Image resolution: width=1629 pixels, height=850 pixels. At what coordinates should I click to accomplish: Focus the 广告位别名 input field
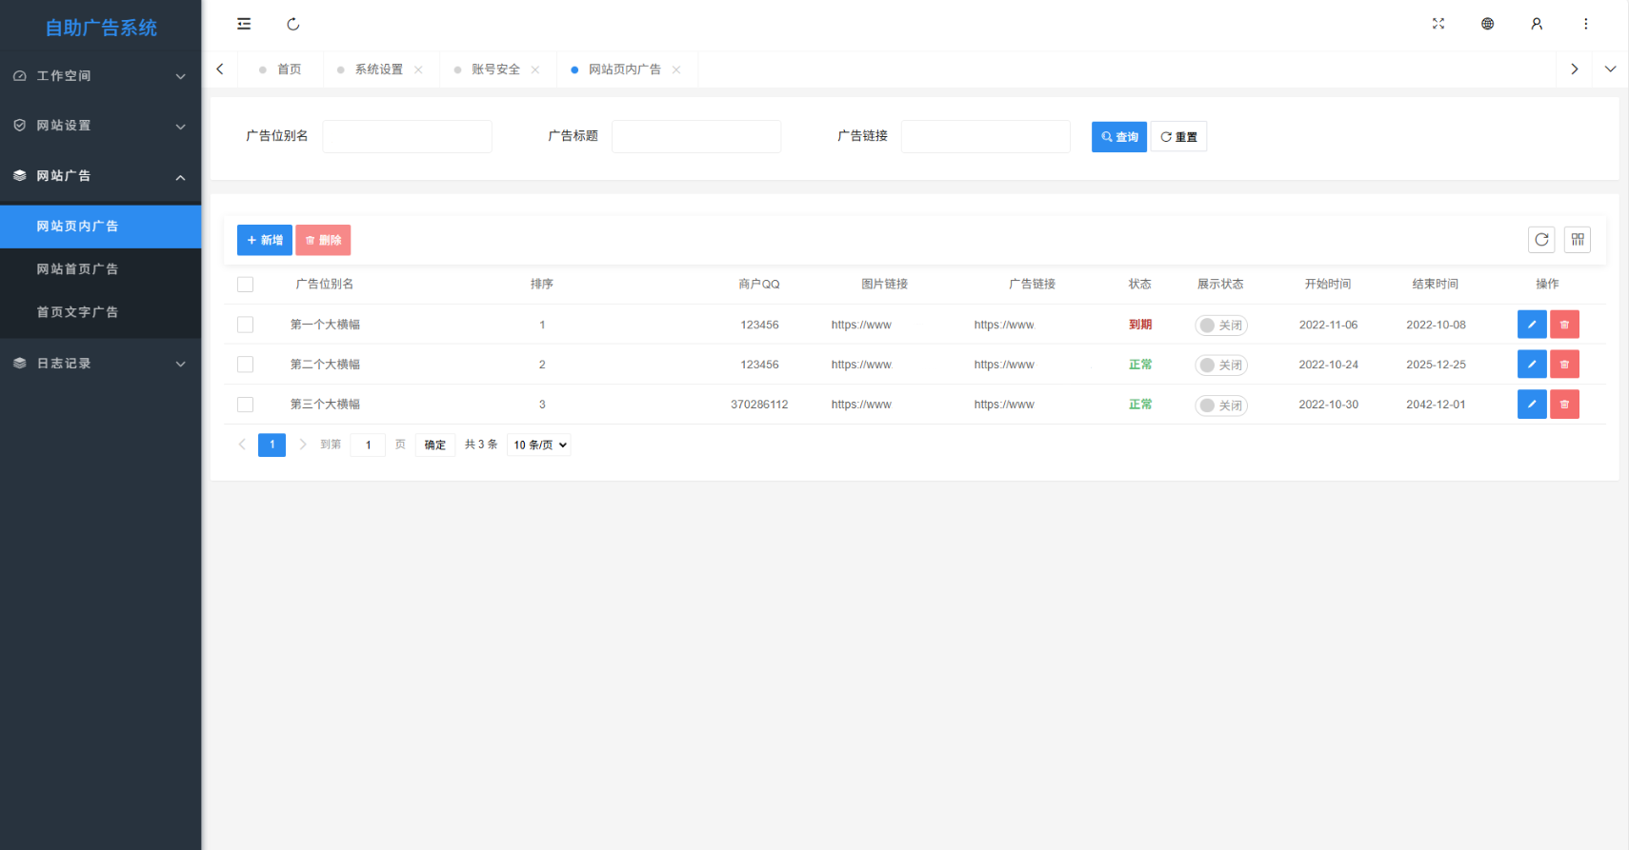[407, 136]
